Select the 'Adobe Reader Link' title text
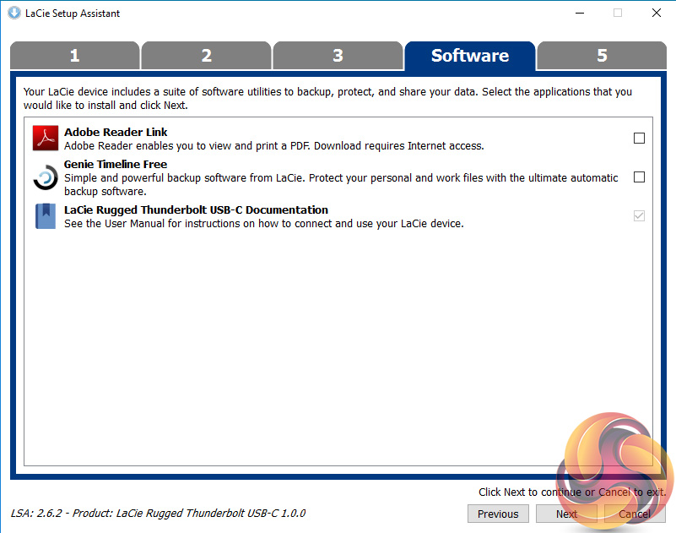Screen dimensions: 676x533 coord(116,132)
